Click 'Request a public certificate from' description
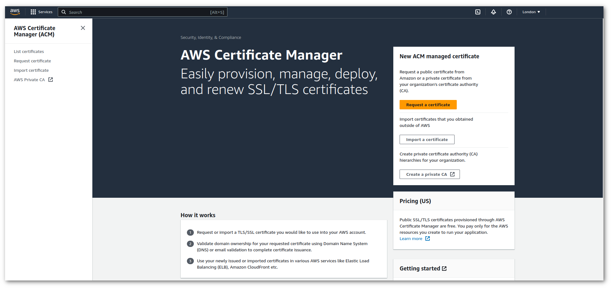This screenshot has width=611, height=288. (x=439, y=81)
